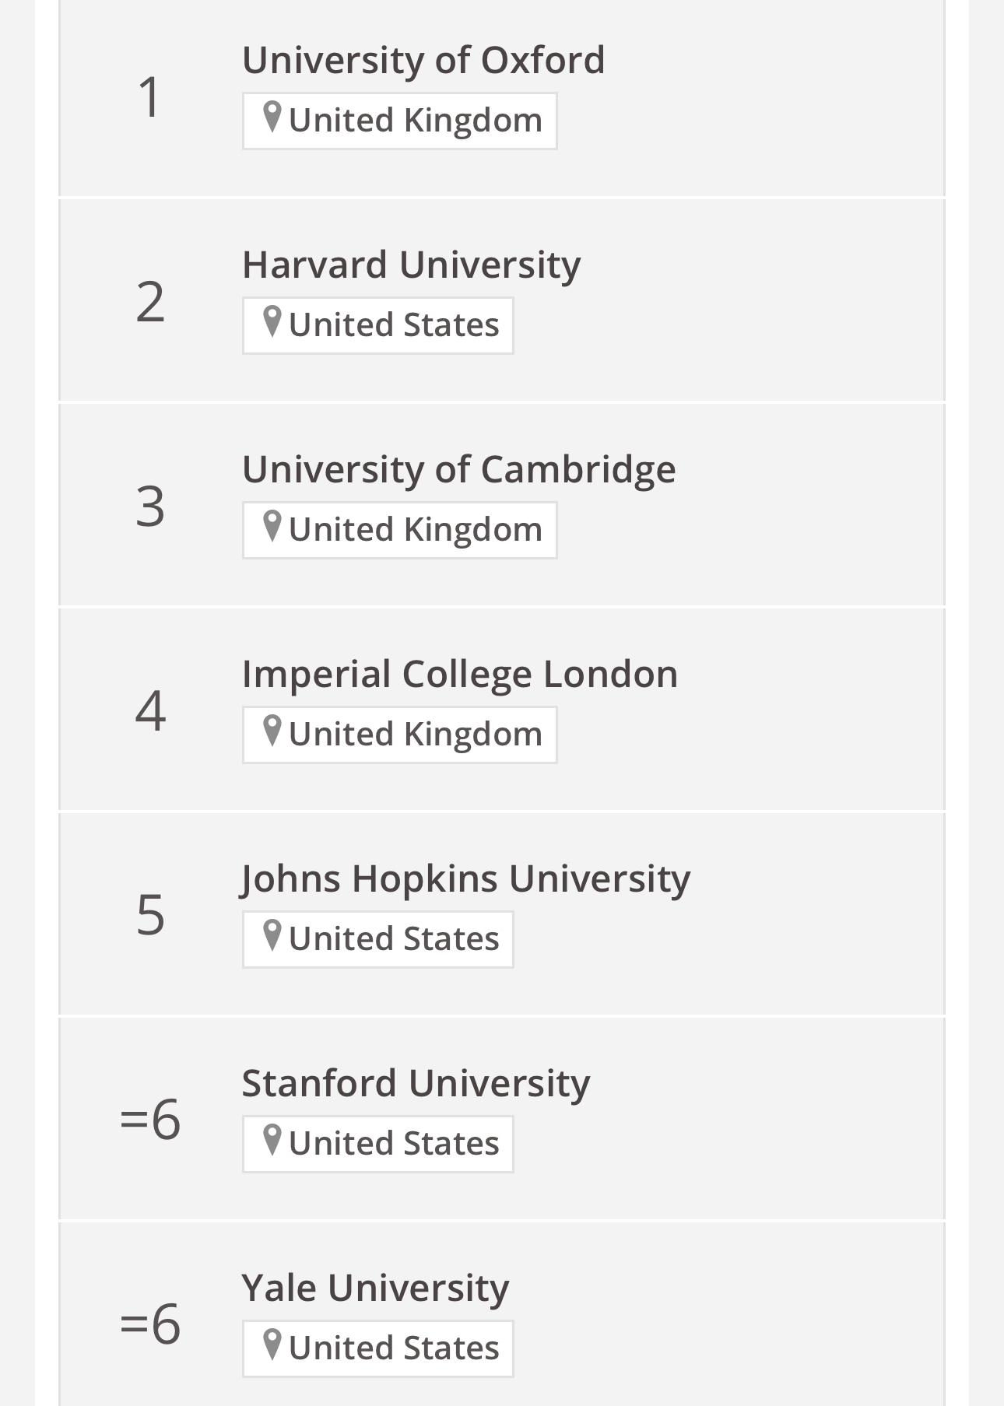The height and width of the screenshot is (1406, 1004).
Task: Open the University of Oxford link
Action: (423, 60)
